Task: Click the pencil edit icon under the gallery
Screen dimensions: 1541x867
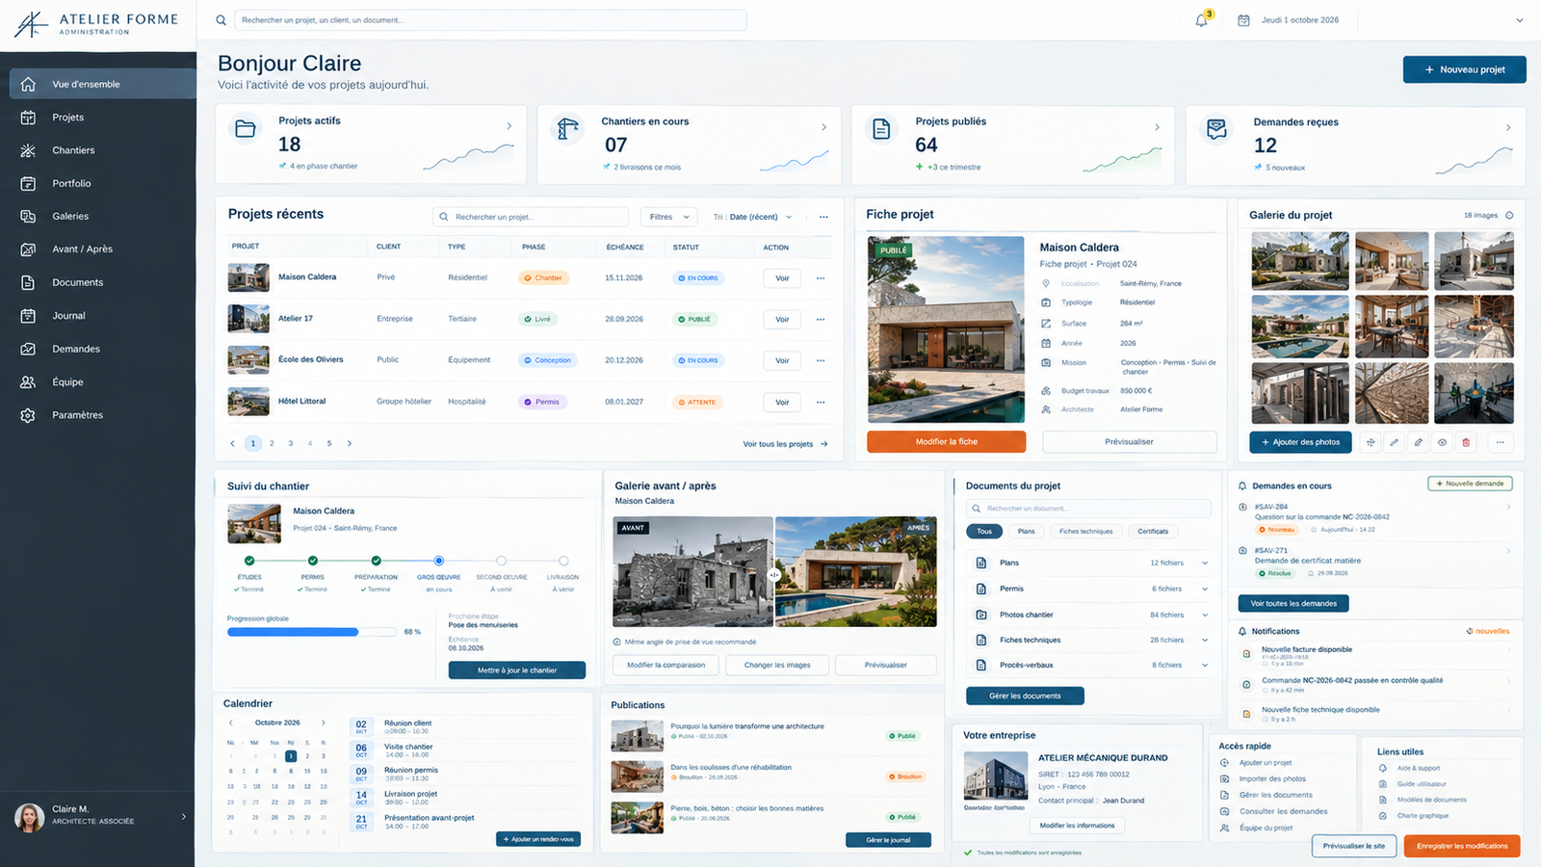Action: tap(1394, 442)
